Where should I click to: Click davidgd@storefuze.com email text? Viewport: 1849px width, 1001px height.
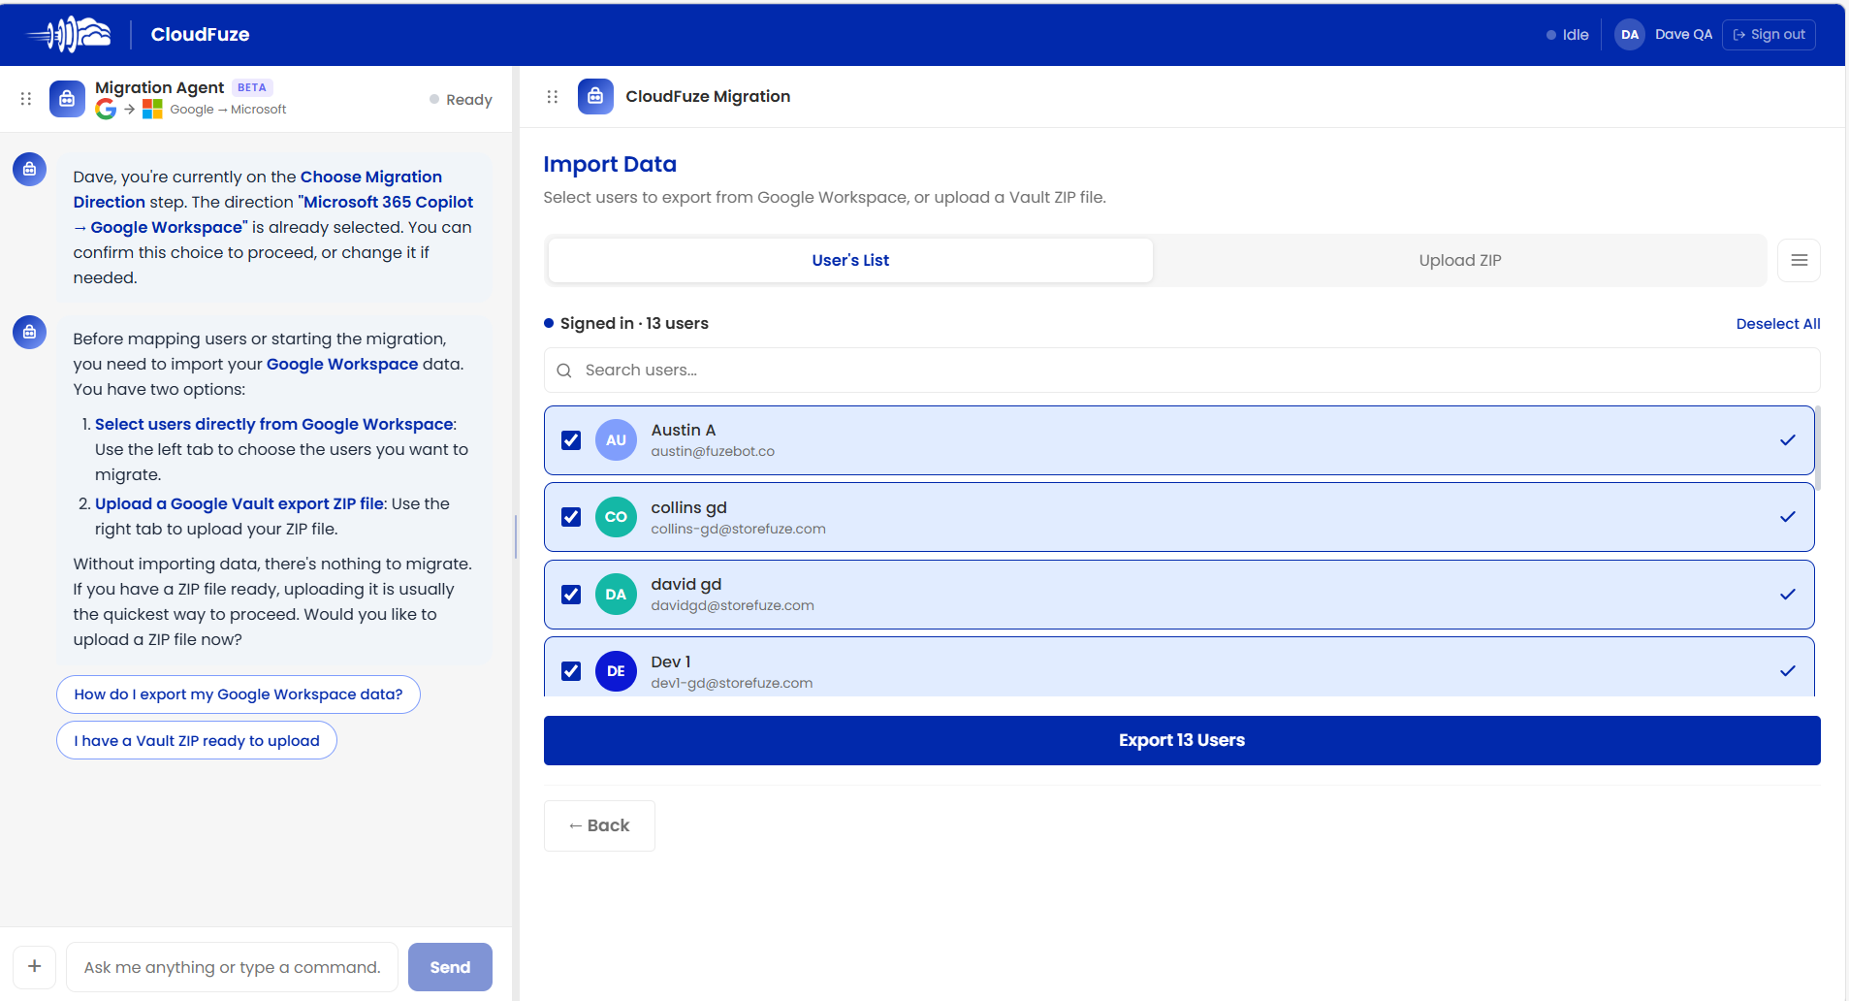pyautogui.click(x=732, y=605)
